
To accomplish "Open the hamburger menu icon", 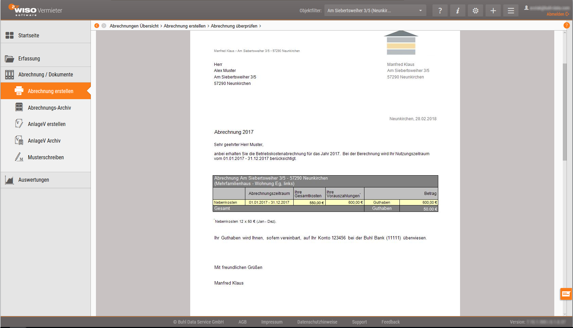I will [x=511, y=11].
